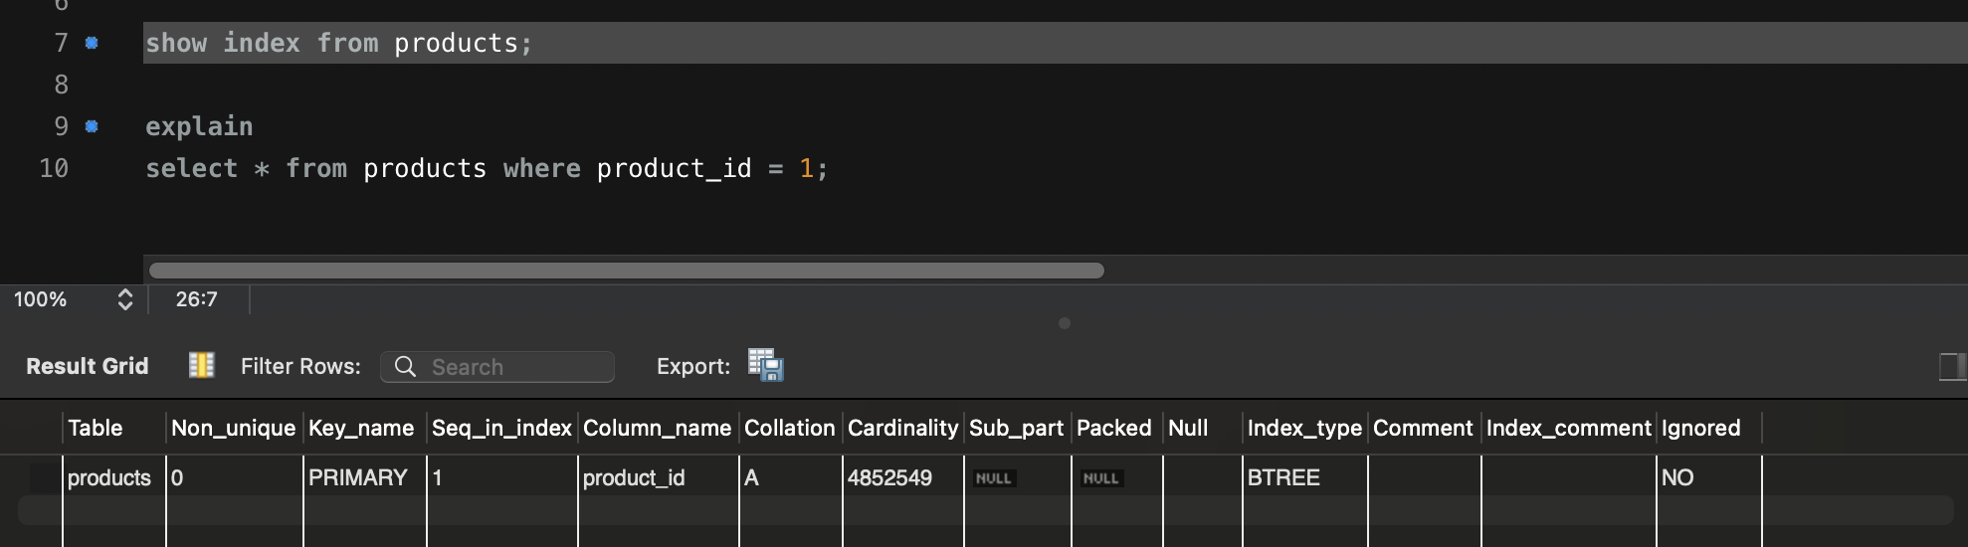Sort by the Table column header
This screenshot has width=1968, height=547.
pyautogui.click(x=96, y=428)
